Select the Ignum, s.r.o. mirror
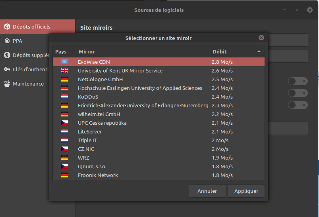 click(x=159, y=166)
